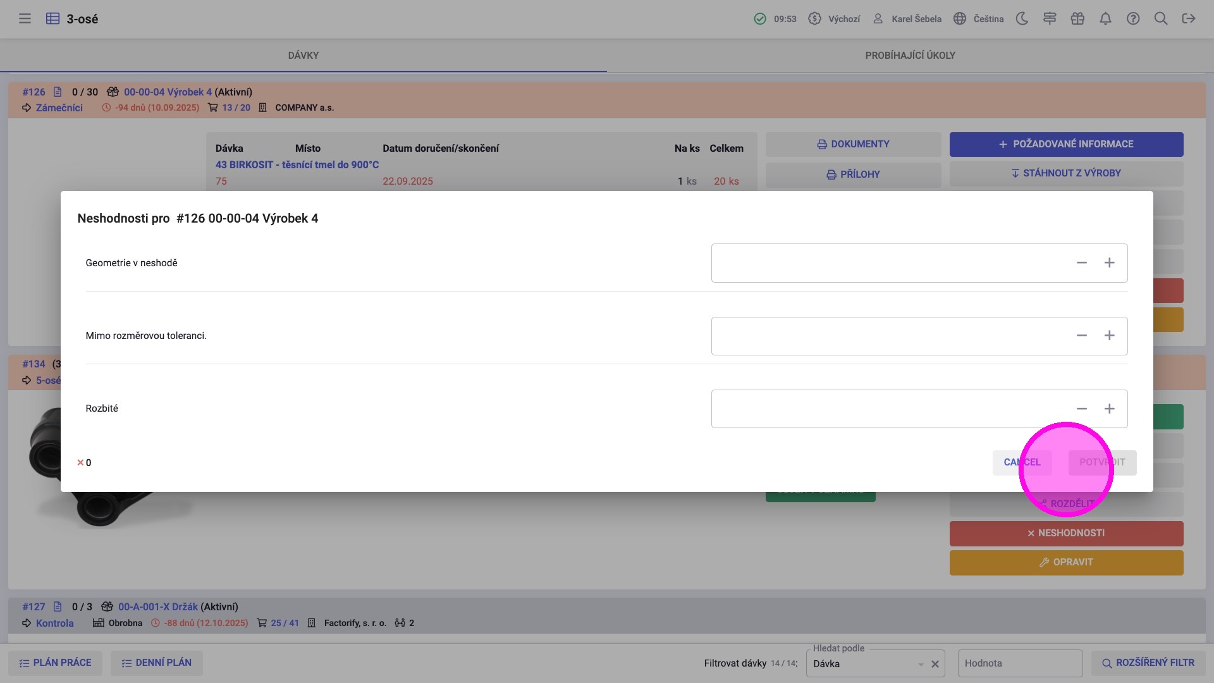Image resolution: width=1214 pixels, height=683 pixels.
Task: Open the Výchozí currency selector
Action: point(835,19)
